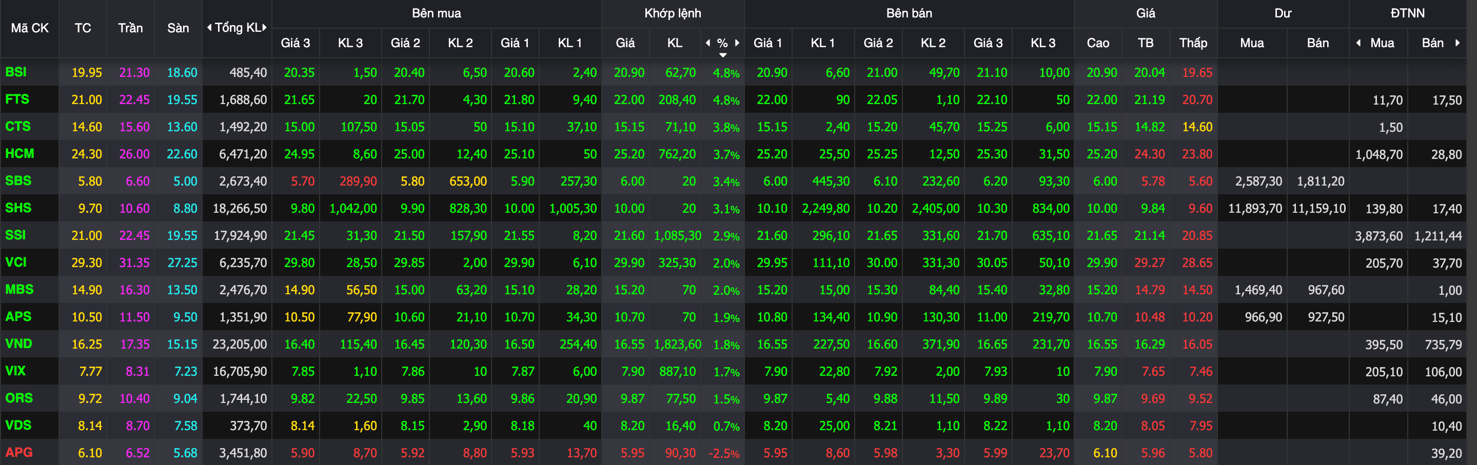
Task: Click the right arrow beside the % header
Action: coord(737,43)
